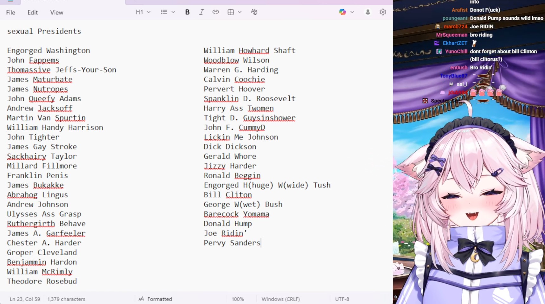Click the line 'Donald Hump'
Viewport: 545px width, 304px height.
[x=228, y=224]
